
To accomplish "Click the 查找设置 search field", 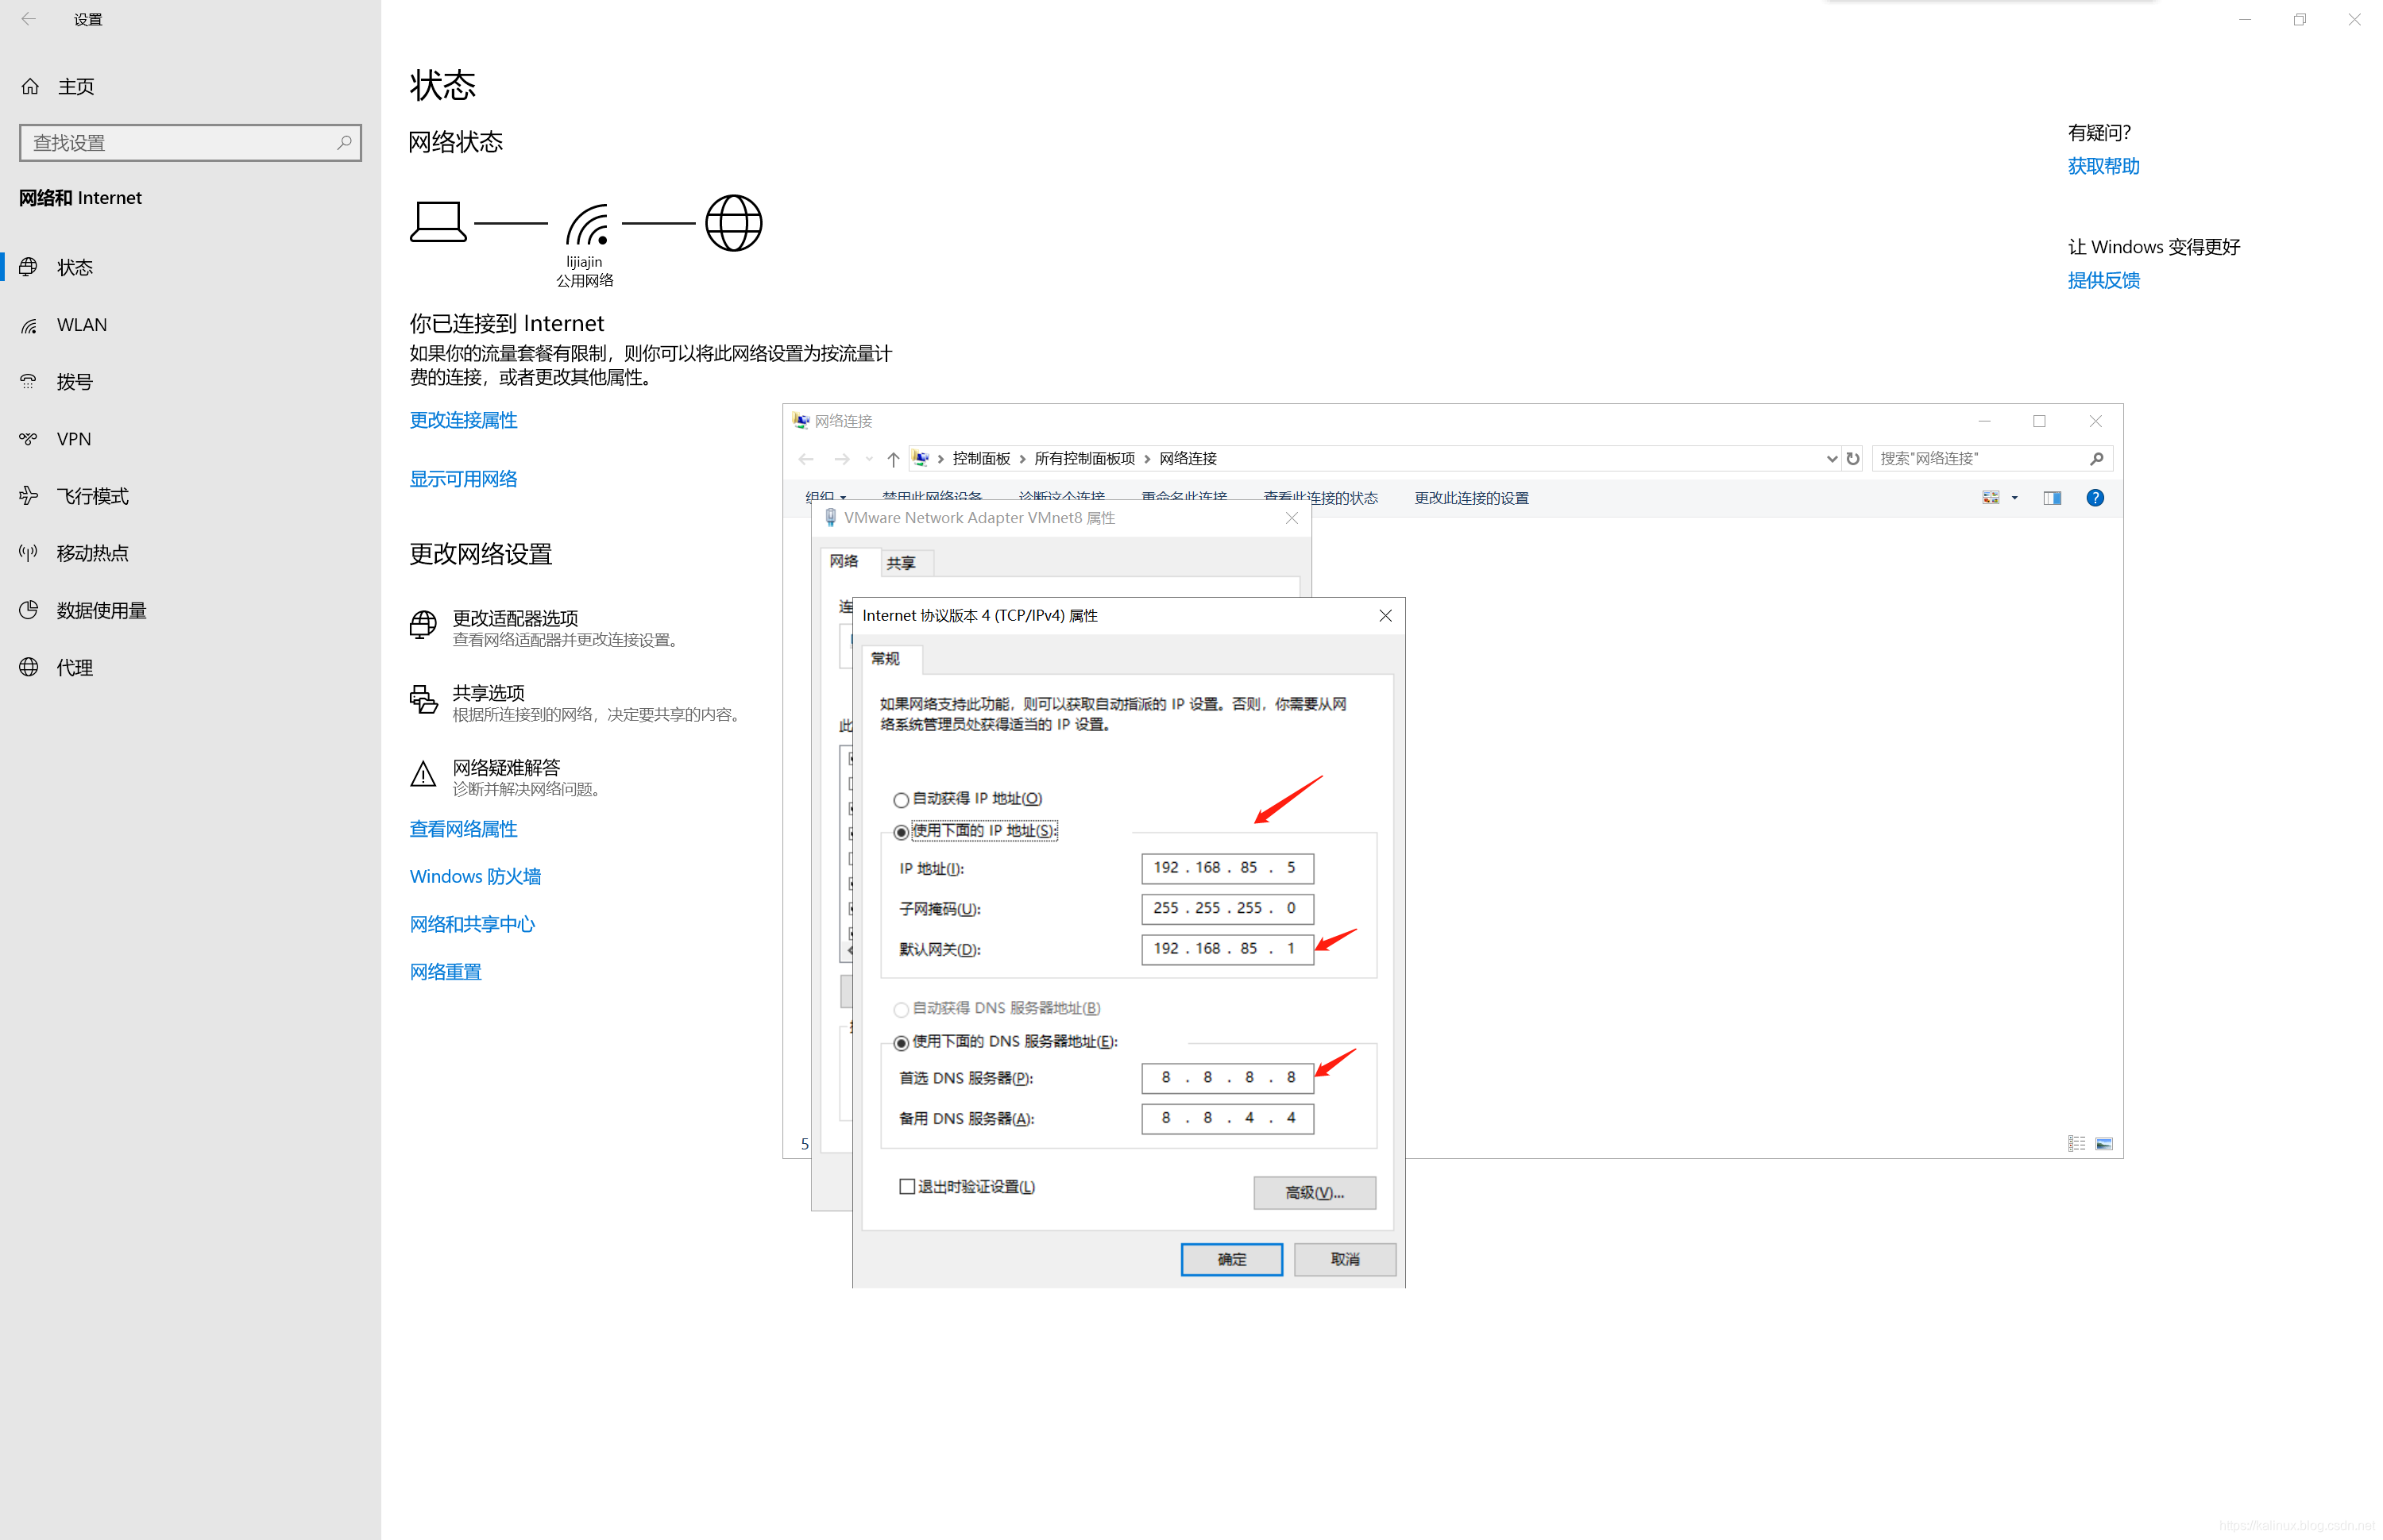I will point(190,143).
